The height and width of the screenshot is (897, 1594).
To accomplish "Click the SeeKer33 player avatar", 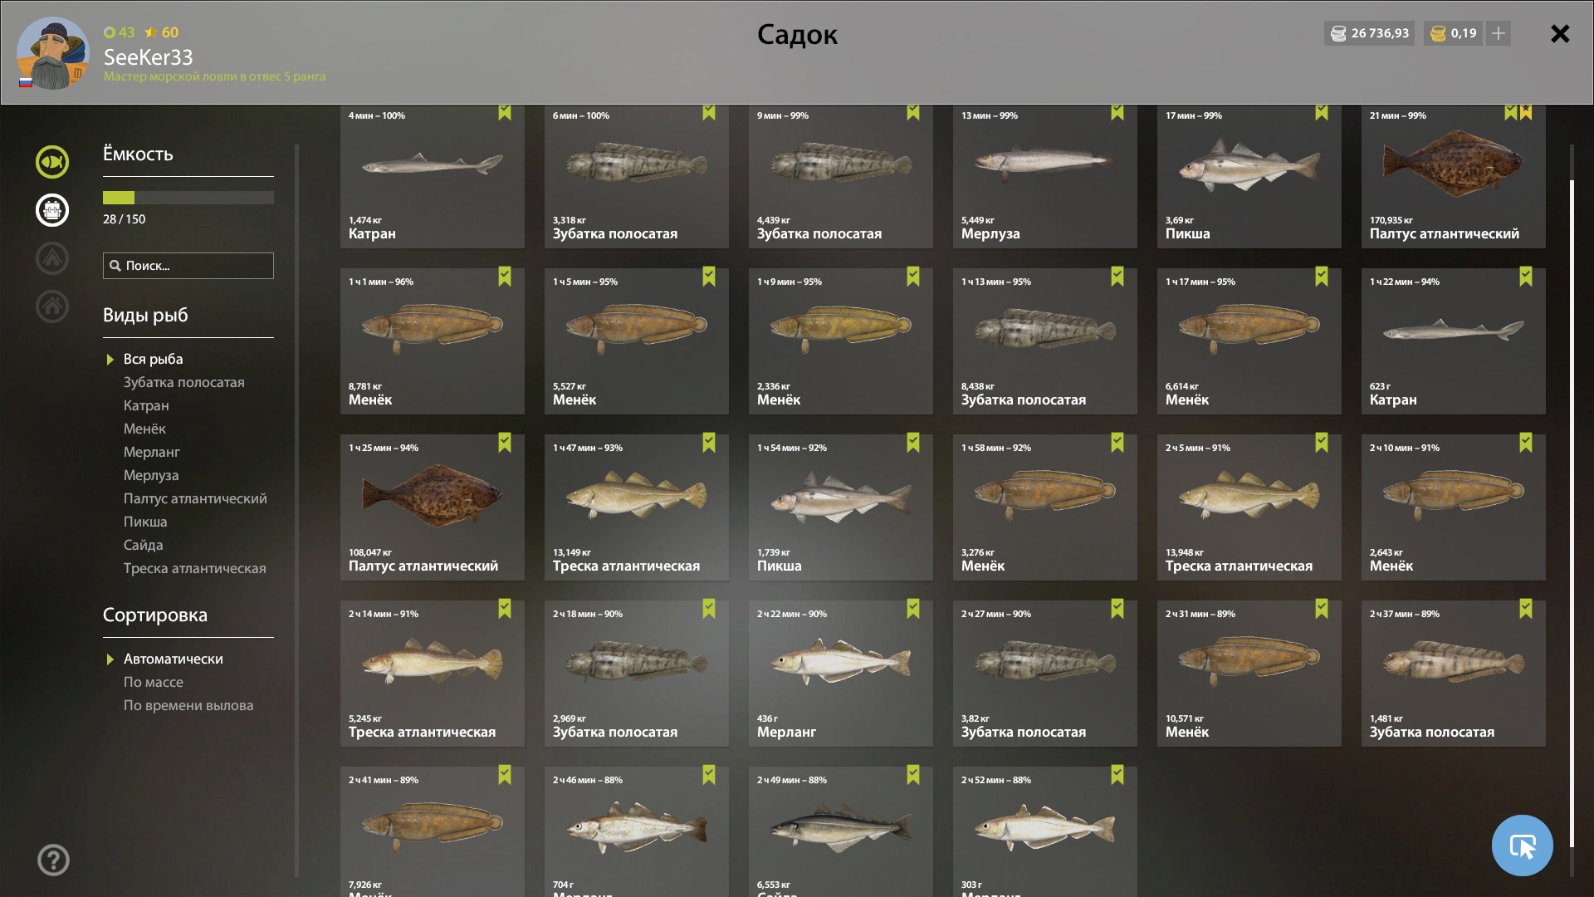I will [x=53, y=52].
